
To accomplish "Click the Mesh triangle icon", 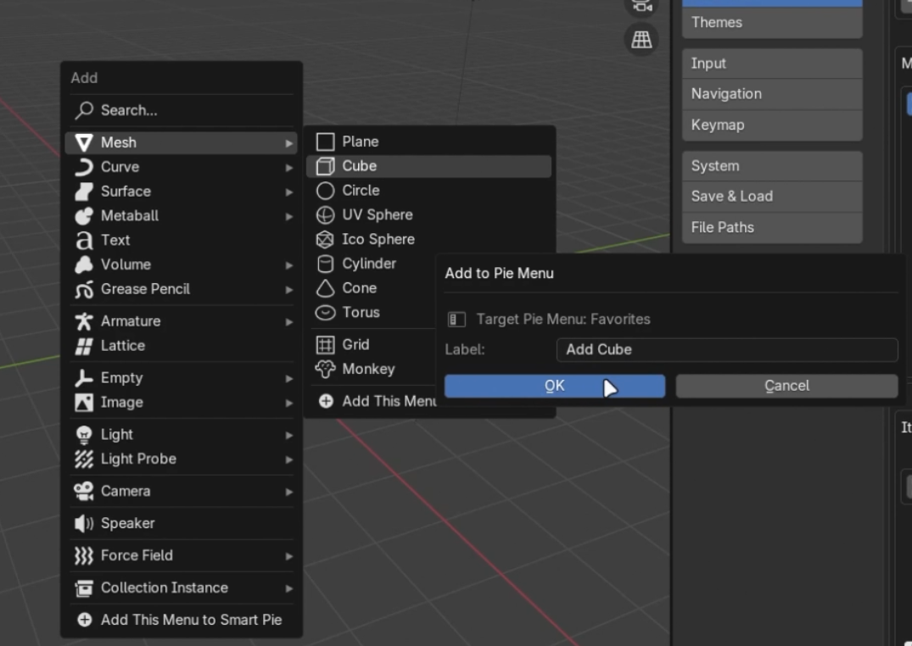I will (x=84, y=142).
